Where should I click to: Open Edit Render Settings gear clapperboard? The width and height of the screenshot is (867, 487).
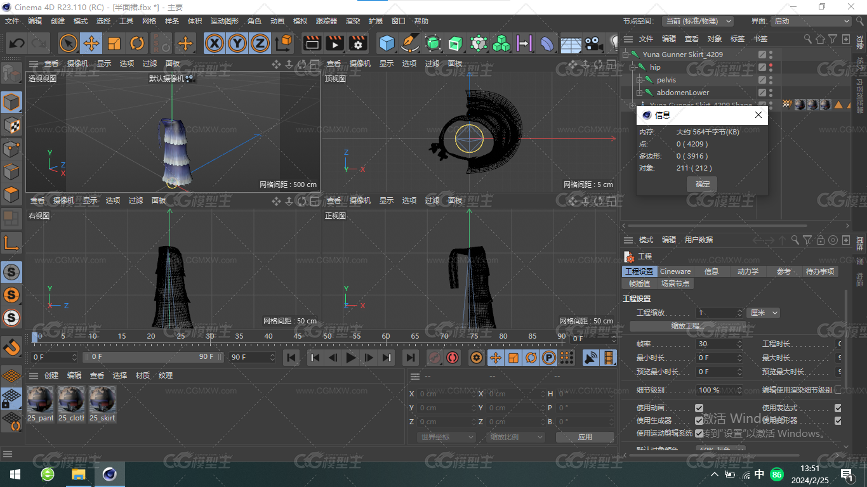tap(358, 43)
